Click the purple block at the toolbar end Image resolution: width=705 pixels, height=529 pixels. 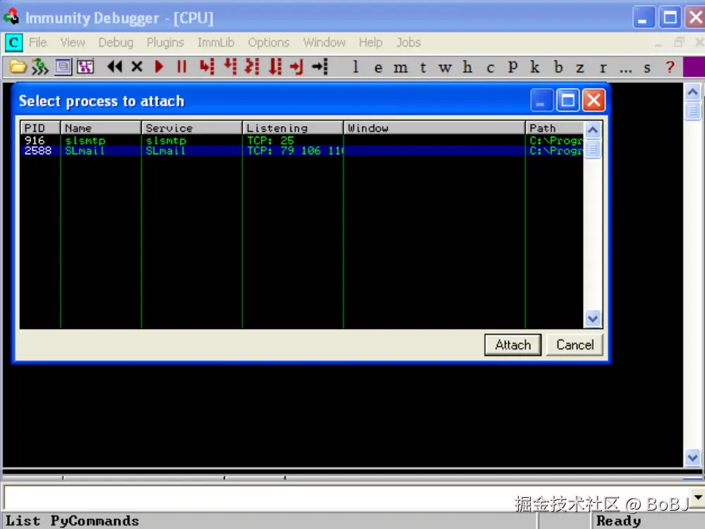[x=694, y=67]
